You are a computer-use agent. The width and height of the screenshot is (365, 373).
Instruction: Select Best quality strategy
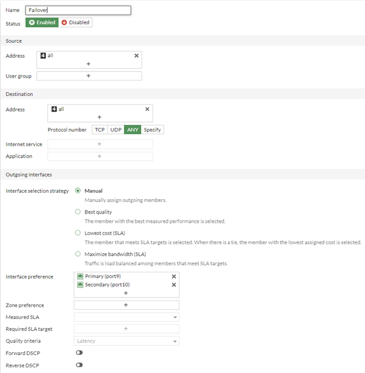pyautogui.click(x=78, y=212)
